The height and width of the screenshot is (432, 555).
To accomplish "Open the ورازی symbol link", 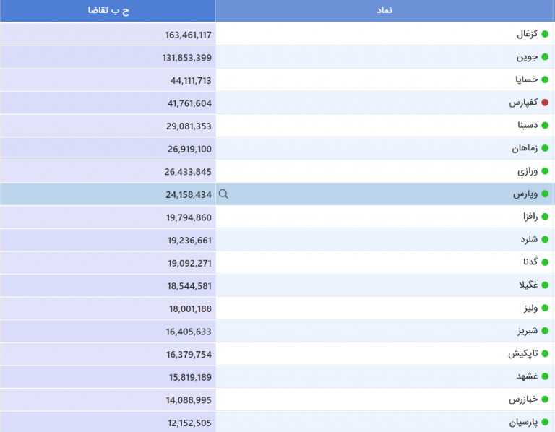I will pyautogui.click(x=528, y=171).
